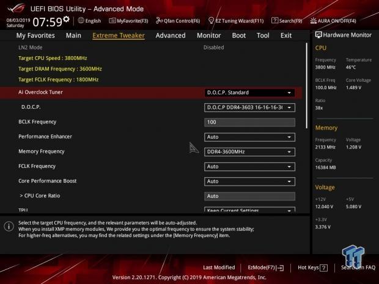The width and height of the screenshot is (379, 284).
Task: Select BCLK Frequency row label
Action: coord(37,122)
